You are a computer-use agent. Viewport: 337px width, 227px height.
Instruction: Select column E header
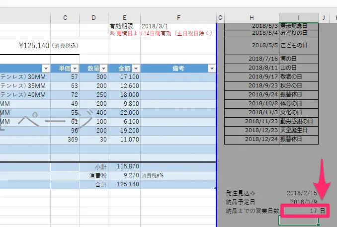(x=124, y=18)
